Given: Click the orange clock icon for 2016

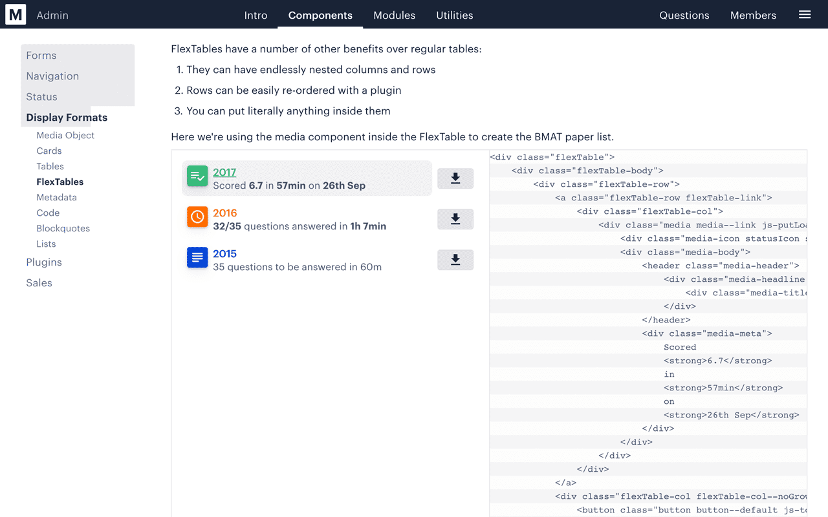Looking at the screenshot, I should click(197, 217).
